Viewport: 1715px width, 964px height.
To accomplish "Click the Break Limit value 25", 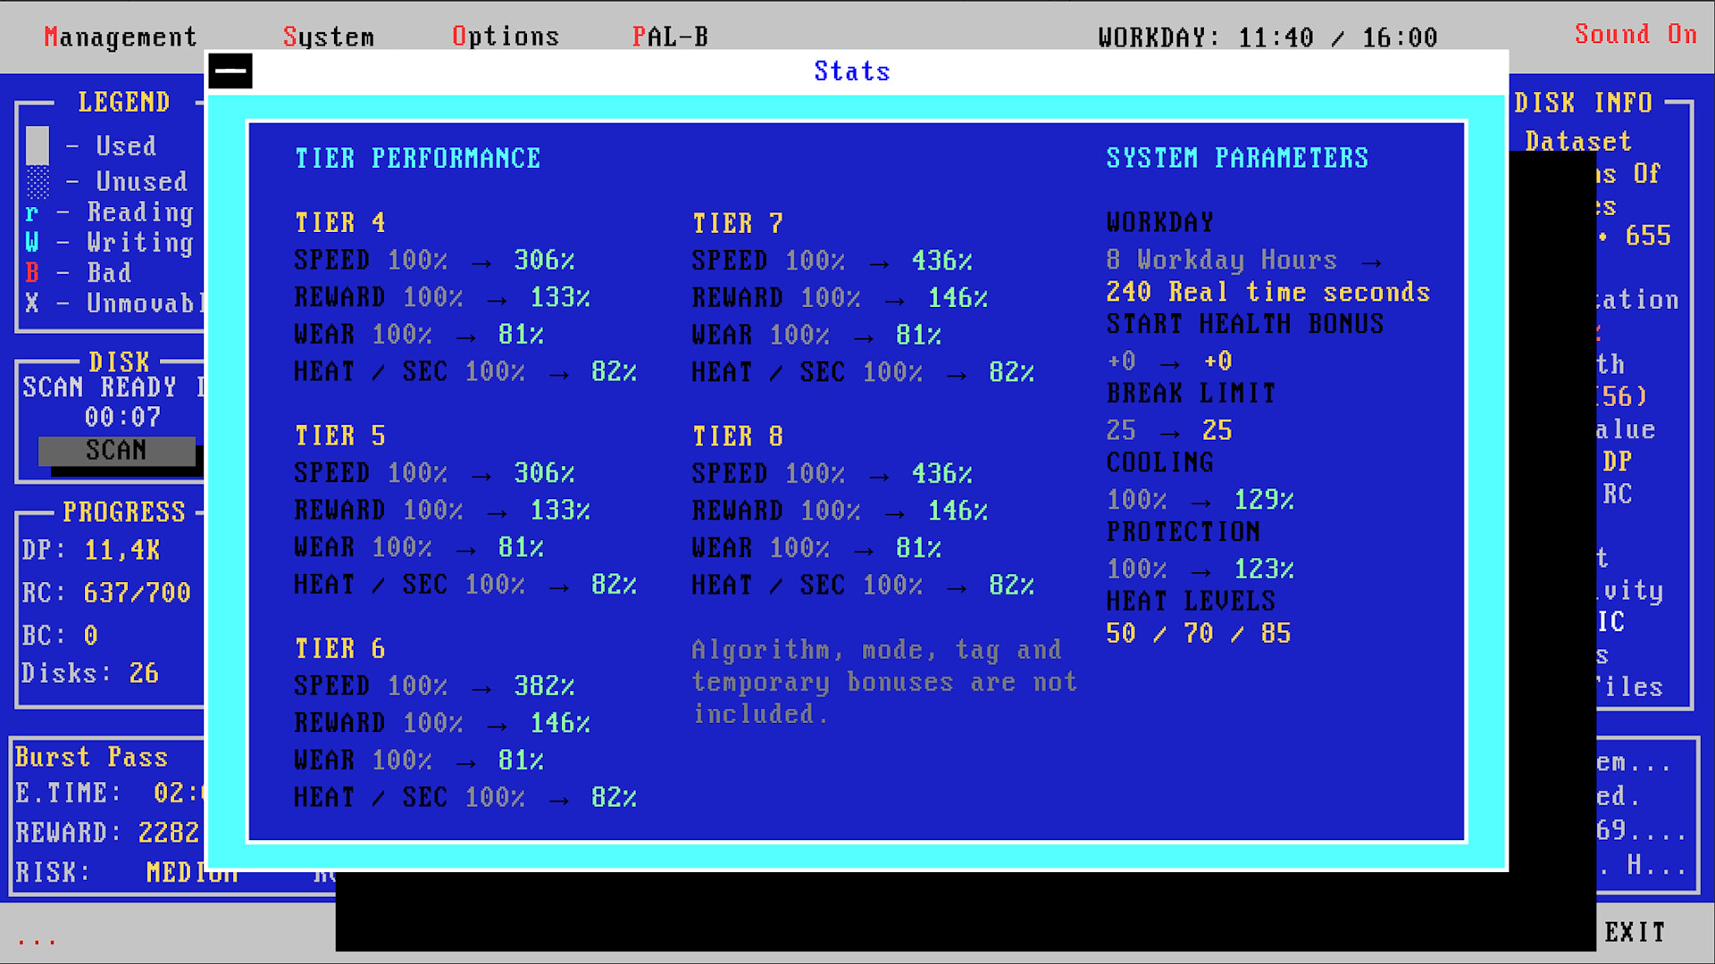I will click(x=1217, y=430).
